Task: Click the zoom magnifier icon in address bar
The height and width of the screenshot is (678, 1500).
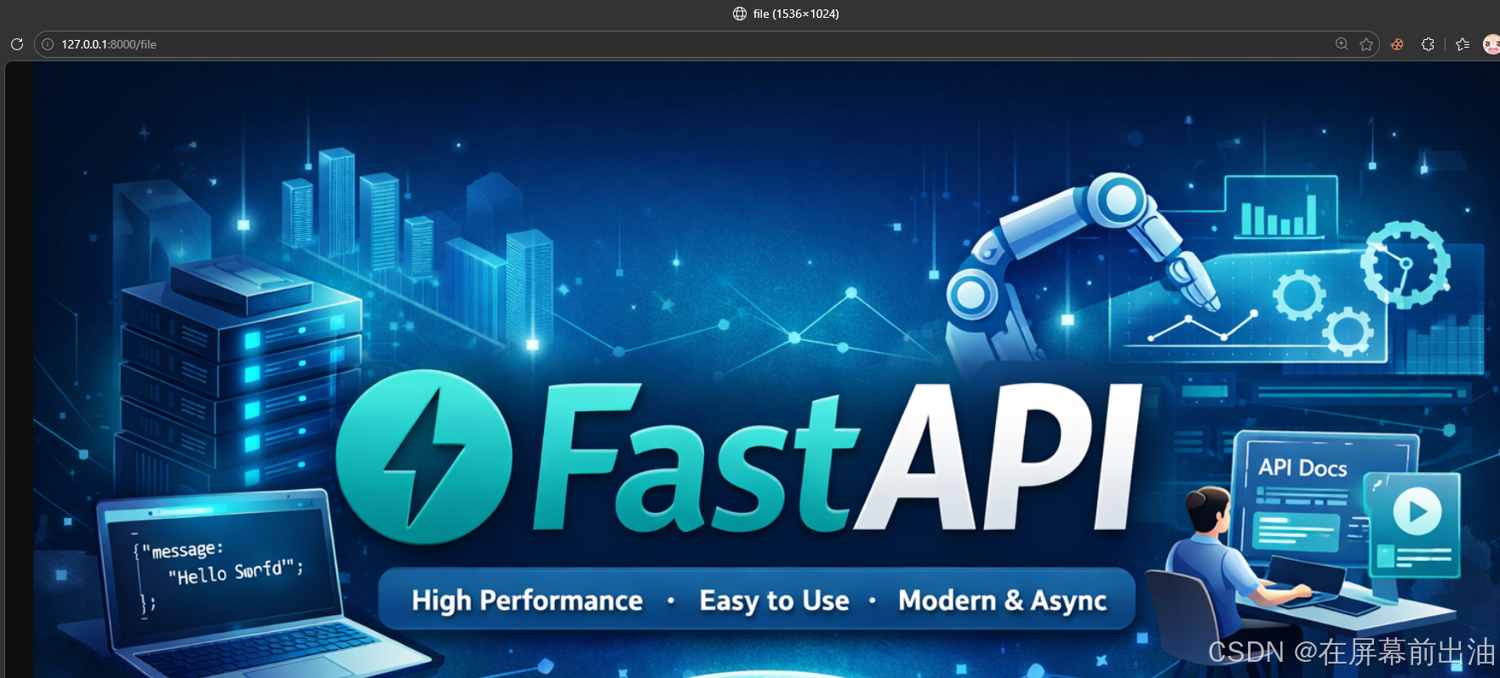Action: pyautogui.click(x=1342, y=44)
